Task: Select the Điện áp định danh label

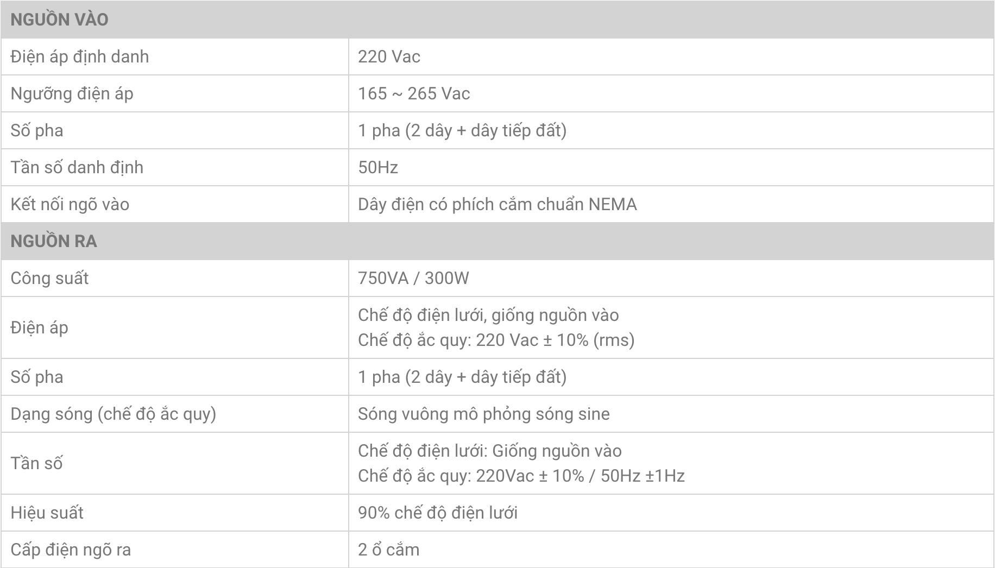Action: click(79, 56)
